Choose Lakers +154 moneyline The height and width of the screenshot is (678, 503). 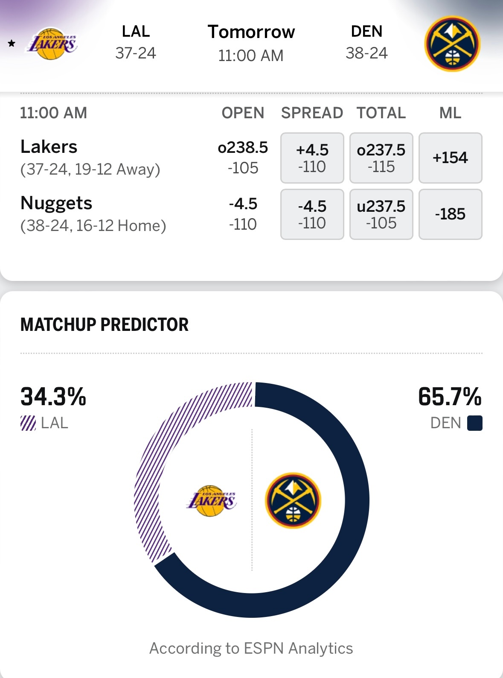click(450, 158)
